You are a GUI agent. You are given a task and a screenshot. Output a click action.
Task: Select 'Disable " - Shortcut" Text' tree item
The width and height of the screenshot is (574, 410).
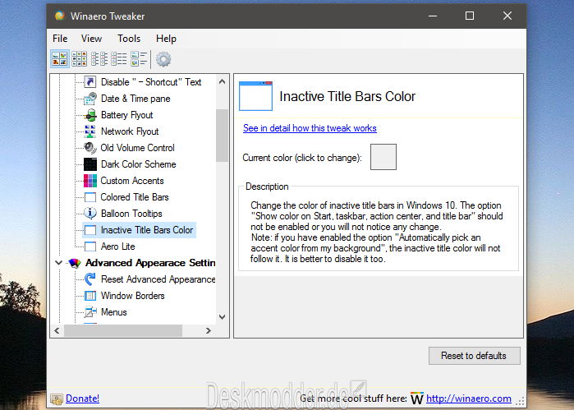pos(151,82)
